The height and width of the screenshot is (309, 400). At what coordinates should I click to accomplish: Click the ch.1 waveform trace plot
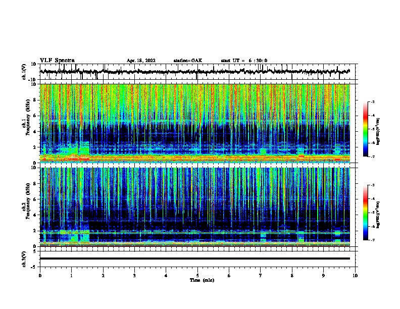[x=195, y=72]
